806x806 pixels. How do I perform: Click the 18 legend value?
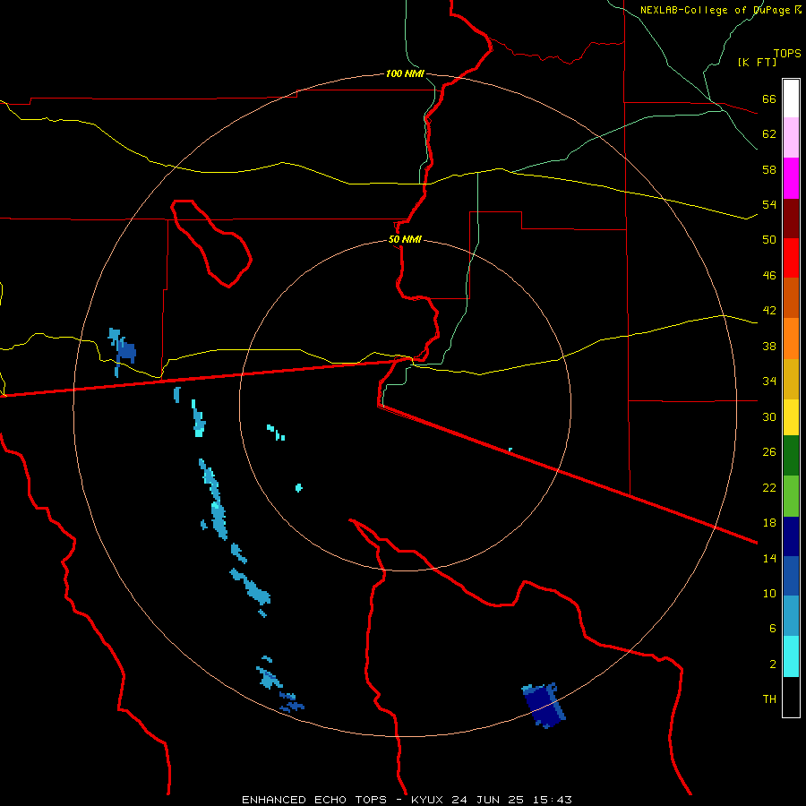tap(769, 523)
